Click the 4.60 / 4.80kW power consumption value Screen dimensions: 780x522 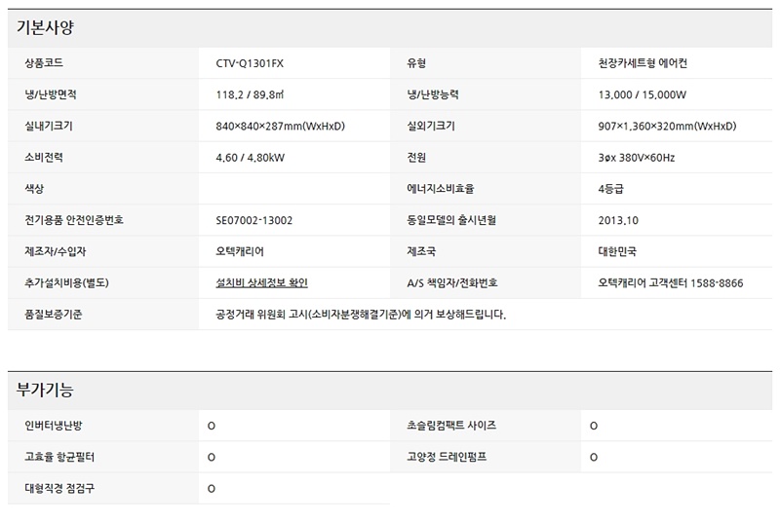tap(250, 158)
